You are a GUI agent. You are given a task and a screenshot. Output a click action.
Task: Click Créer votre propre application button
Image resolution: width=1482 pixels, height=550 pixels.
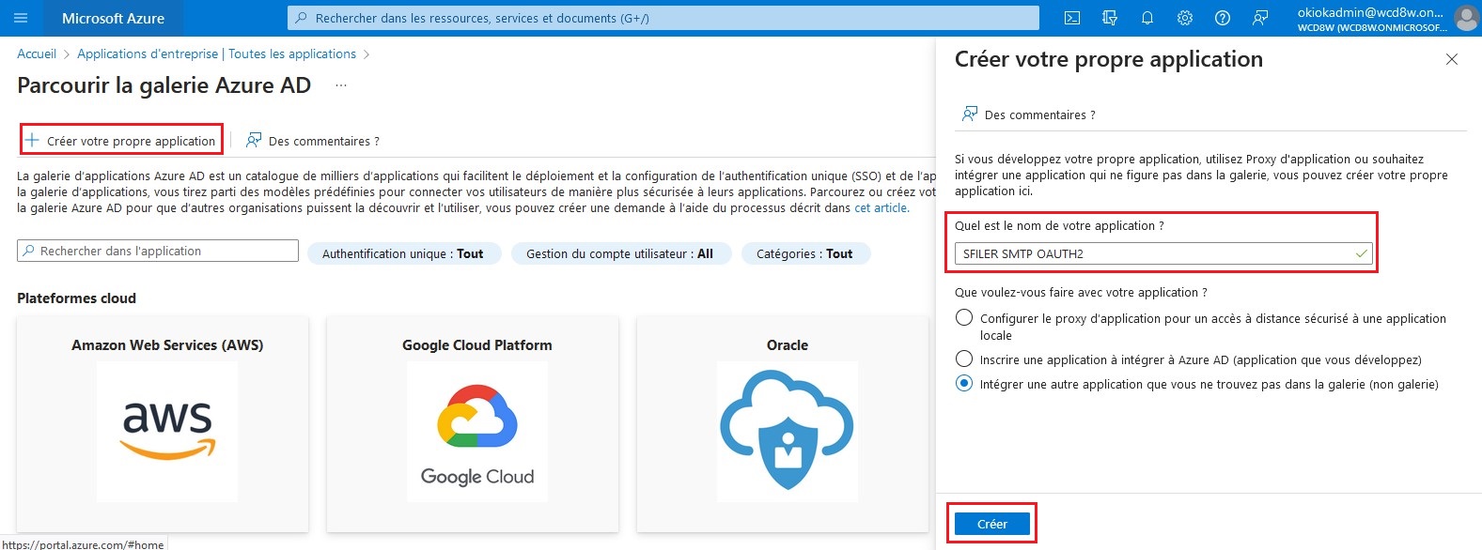pos(121,141)
